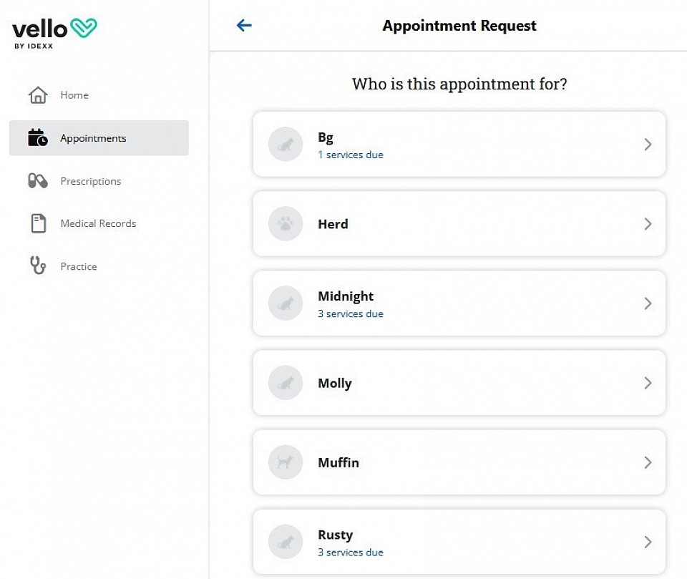Click the Appointments calendar icon
The image size is (687, 579).
click(x=38, y=137)
